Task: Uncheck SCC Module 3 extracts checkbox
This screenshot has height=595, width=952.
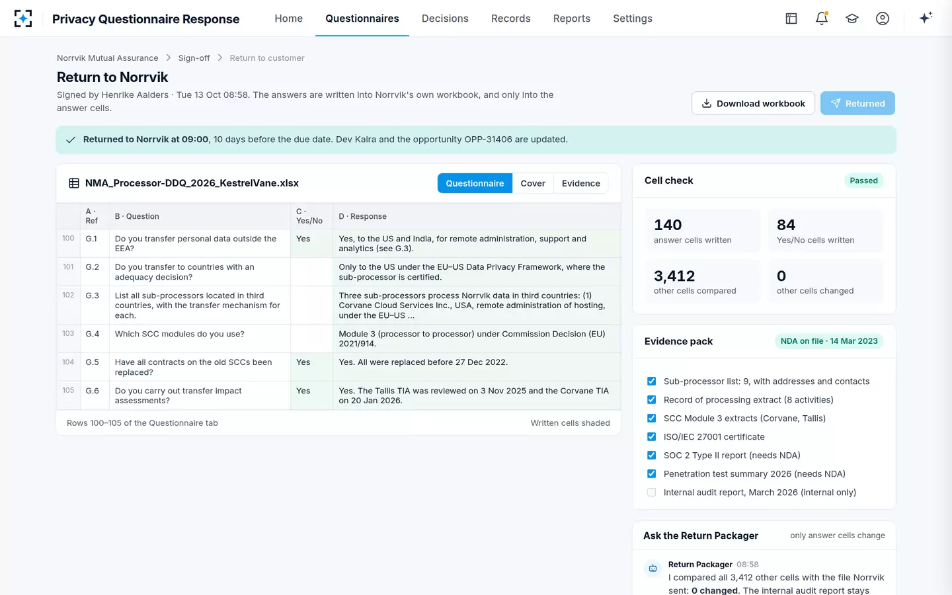Action: (651, 418)
